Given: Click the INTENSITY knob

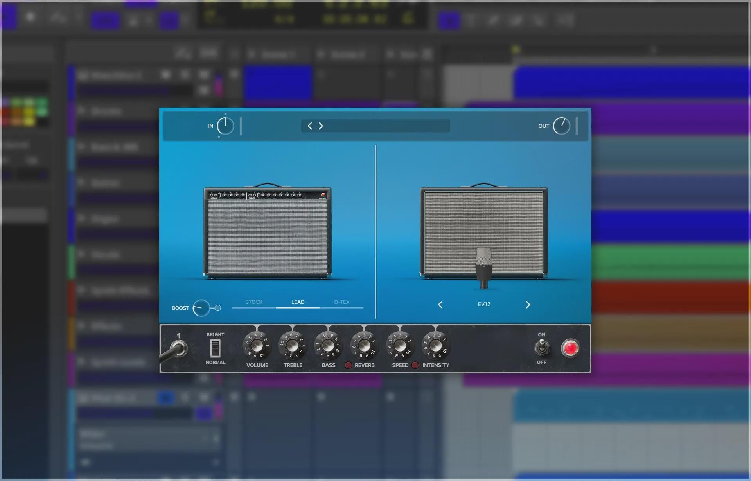Looking at the screenshot, I should (435, 346).
